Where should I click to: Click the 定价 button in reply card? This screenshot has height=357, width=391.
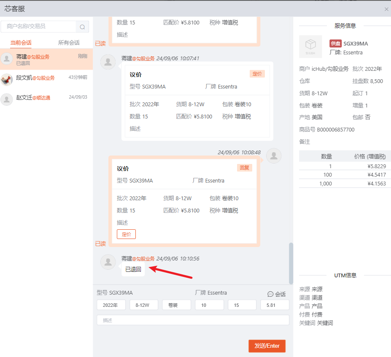pos(126,234)
